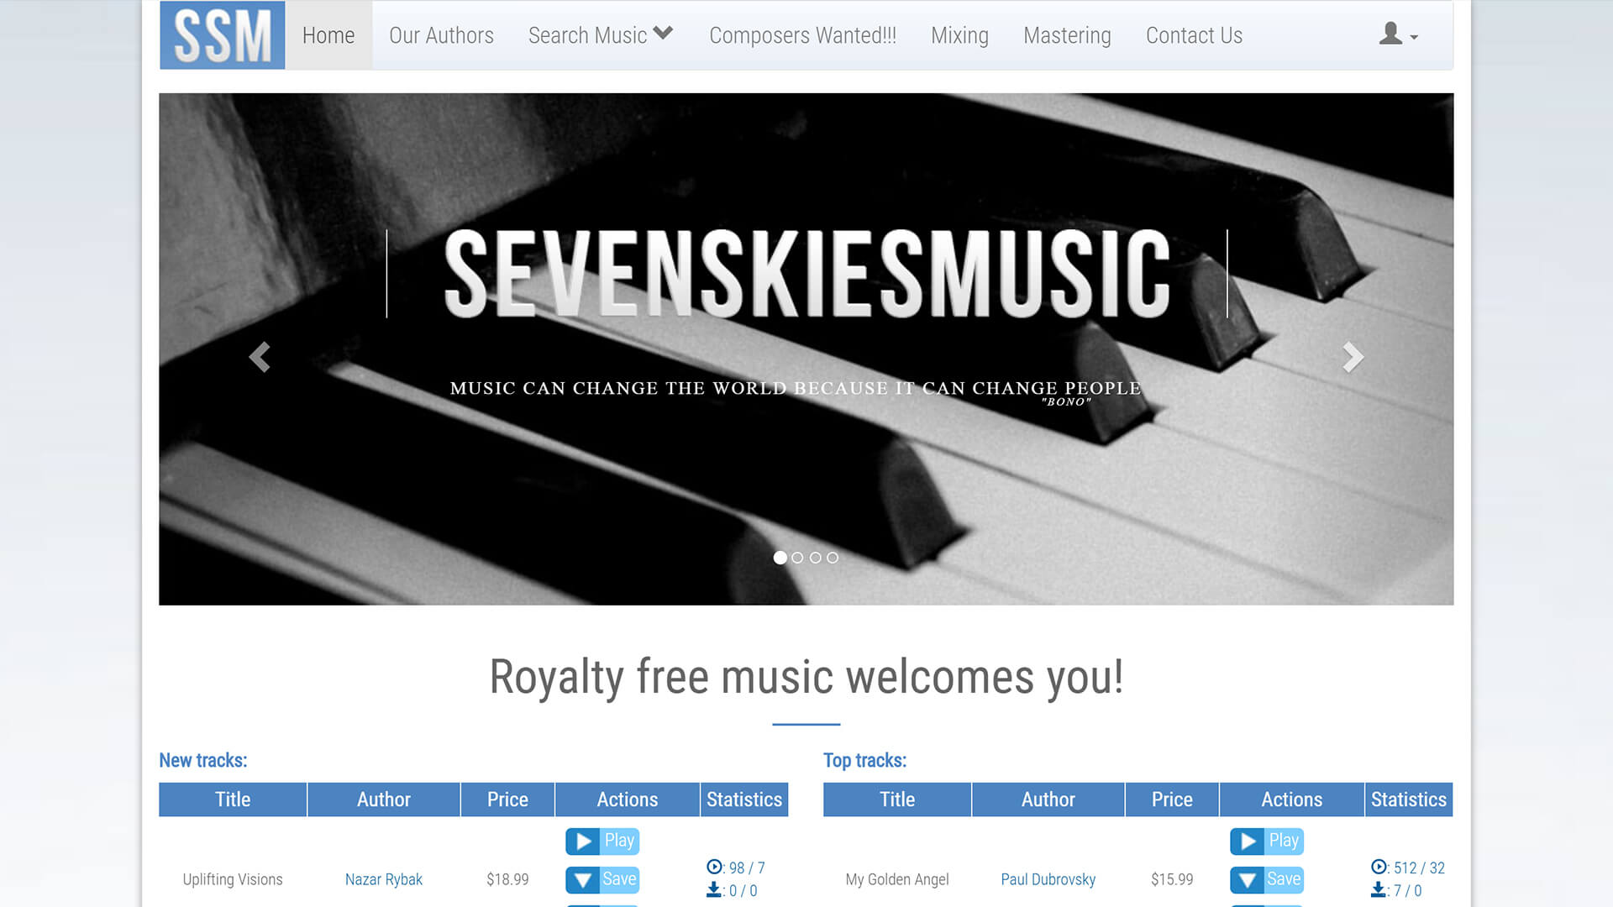Save the My Golden Angel track

1267,879
